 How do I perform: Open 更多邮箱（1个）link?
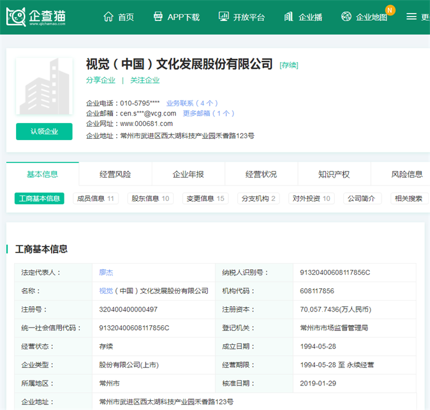pyautogui.click(x=209, y=113)
